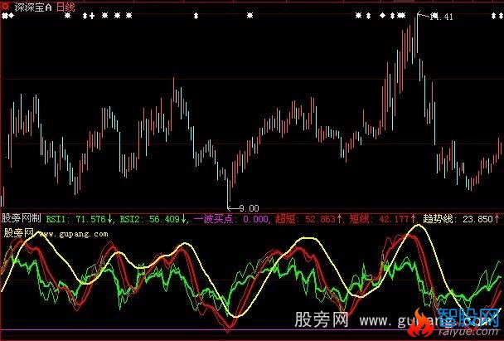Click the plus-shaped info marker above the chart
Image resolution: width=504 pixels, height=341 pixels.
92,16
